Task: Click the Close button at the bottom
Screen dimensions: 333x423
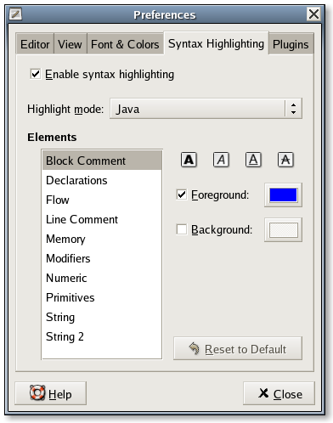Action: point(279,393)
